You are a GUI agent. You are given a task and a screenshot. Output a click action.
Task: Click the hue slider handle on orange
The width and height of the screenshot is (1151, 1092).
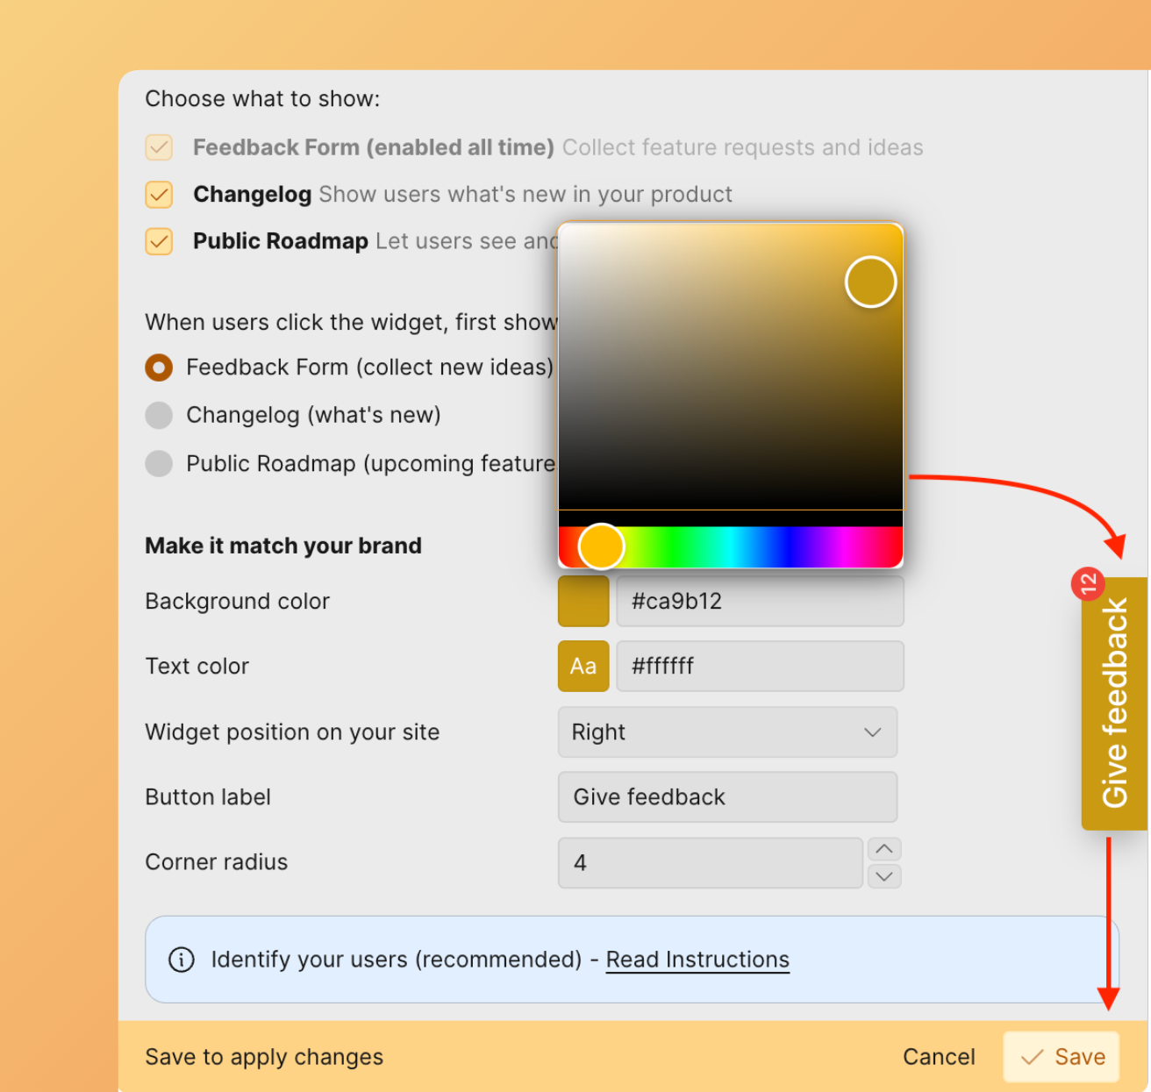[x=602, y=546]
